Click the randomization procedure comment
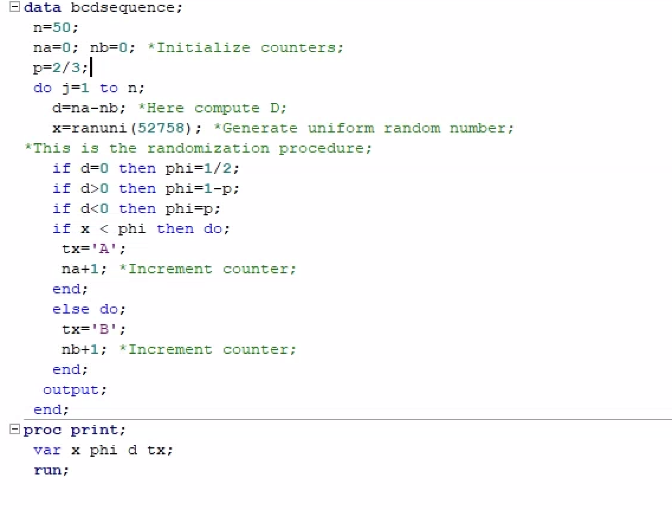Image resolution: width=672 pixels, height=510 pixels. tap(198, 148)
